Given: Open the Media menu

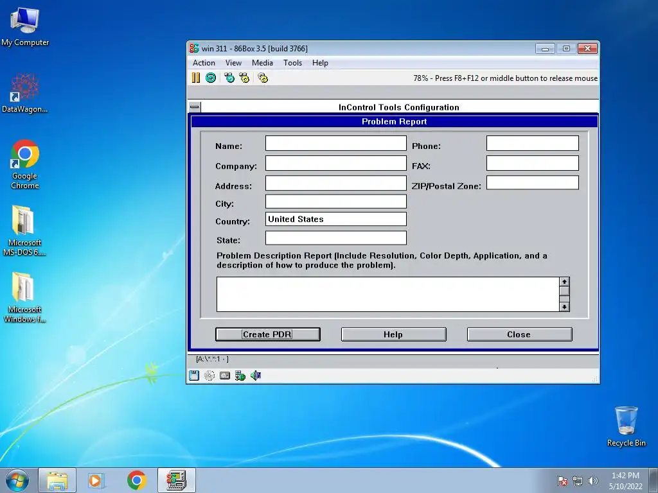Looking at the screenshot, I should [262, 62].
